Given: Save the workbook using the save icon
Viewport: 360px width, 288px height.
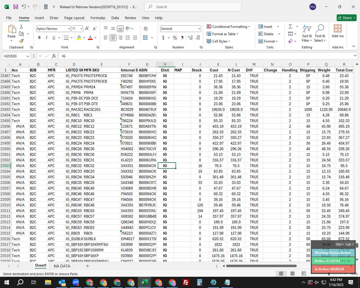Looking at the screenshot, I should click(16, 6).
